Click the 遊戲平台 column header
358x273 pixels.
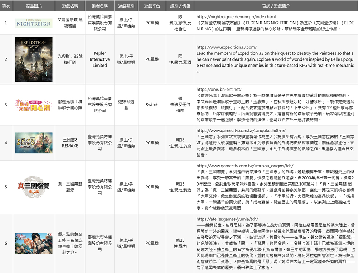click(x=152, y=5)
